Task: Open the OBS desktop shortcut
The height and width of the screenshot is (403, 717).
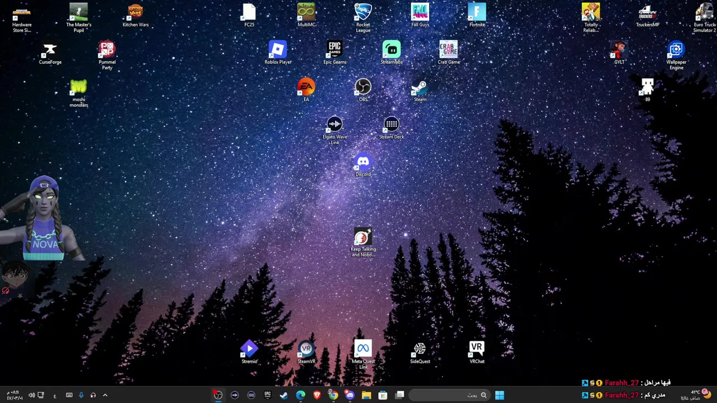Action: coord(363,90)
